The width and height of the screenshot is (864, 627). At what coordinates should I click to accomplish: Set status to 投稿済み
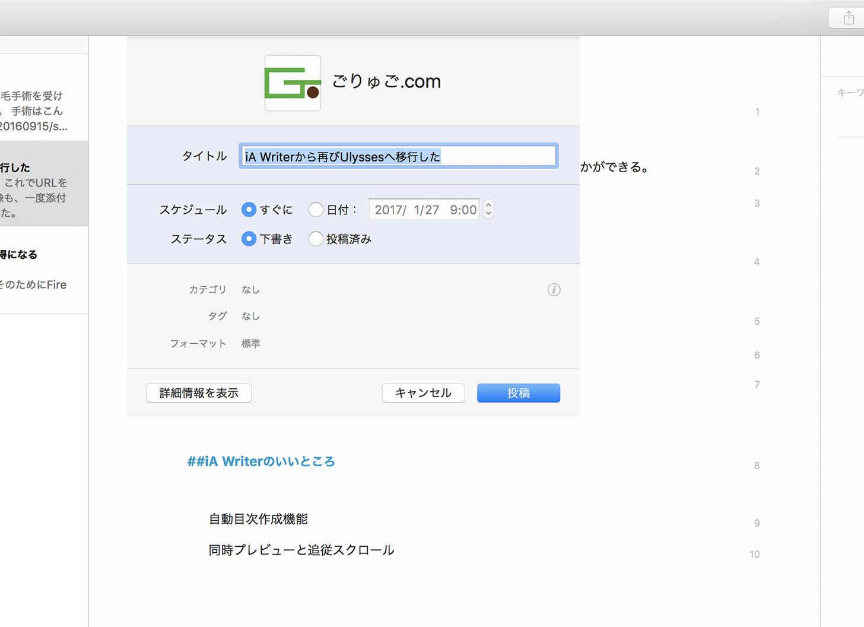[x=316, y=239]
